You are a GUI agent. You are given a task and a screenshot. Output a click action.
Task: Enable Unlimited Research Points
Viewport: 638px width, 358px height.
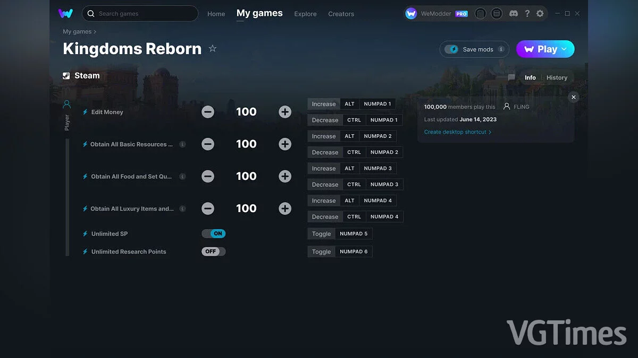213,251
